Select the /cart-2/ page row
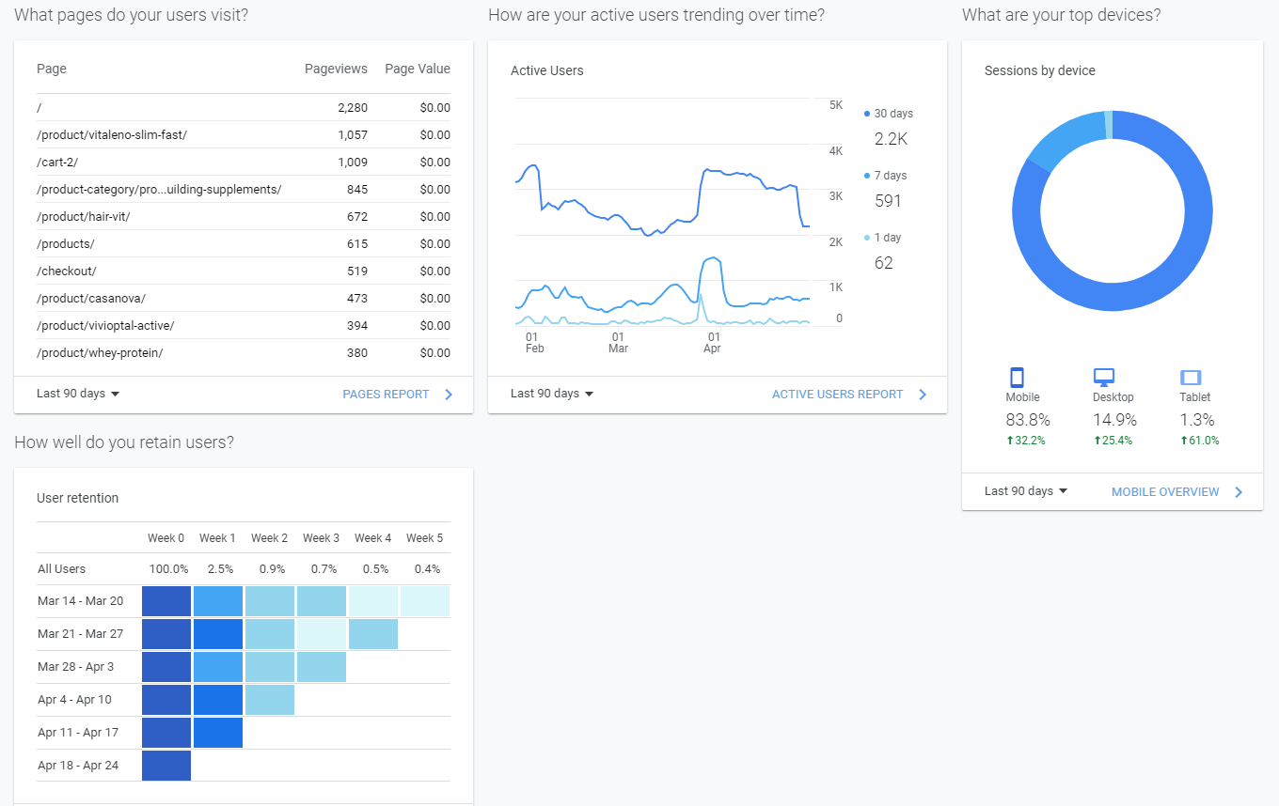 pyautogui.click(x=244, y=162)
